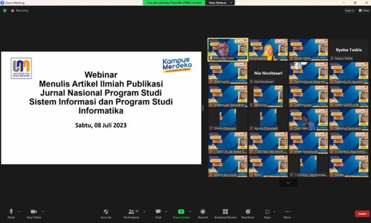This screenshot has width=371, height=223.
Task: Select Nur Indriyani Ningrum's video tile
Action: (308, 73)
